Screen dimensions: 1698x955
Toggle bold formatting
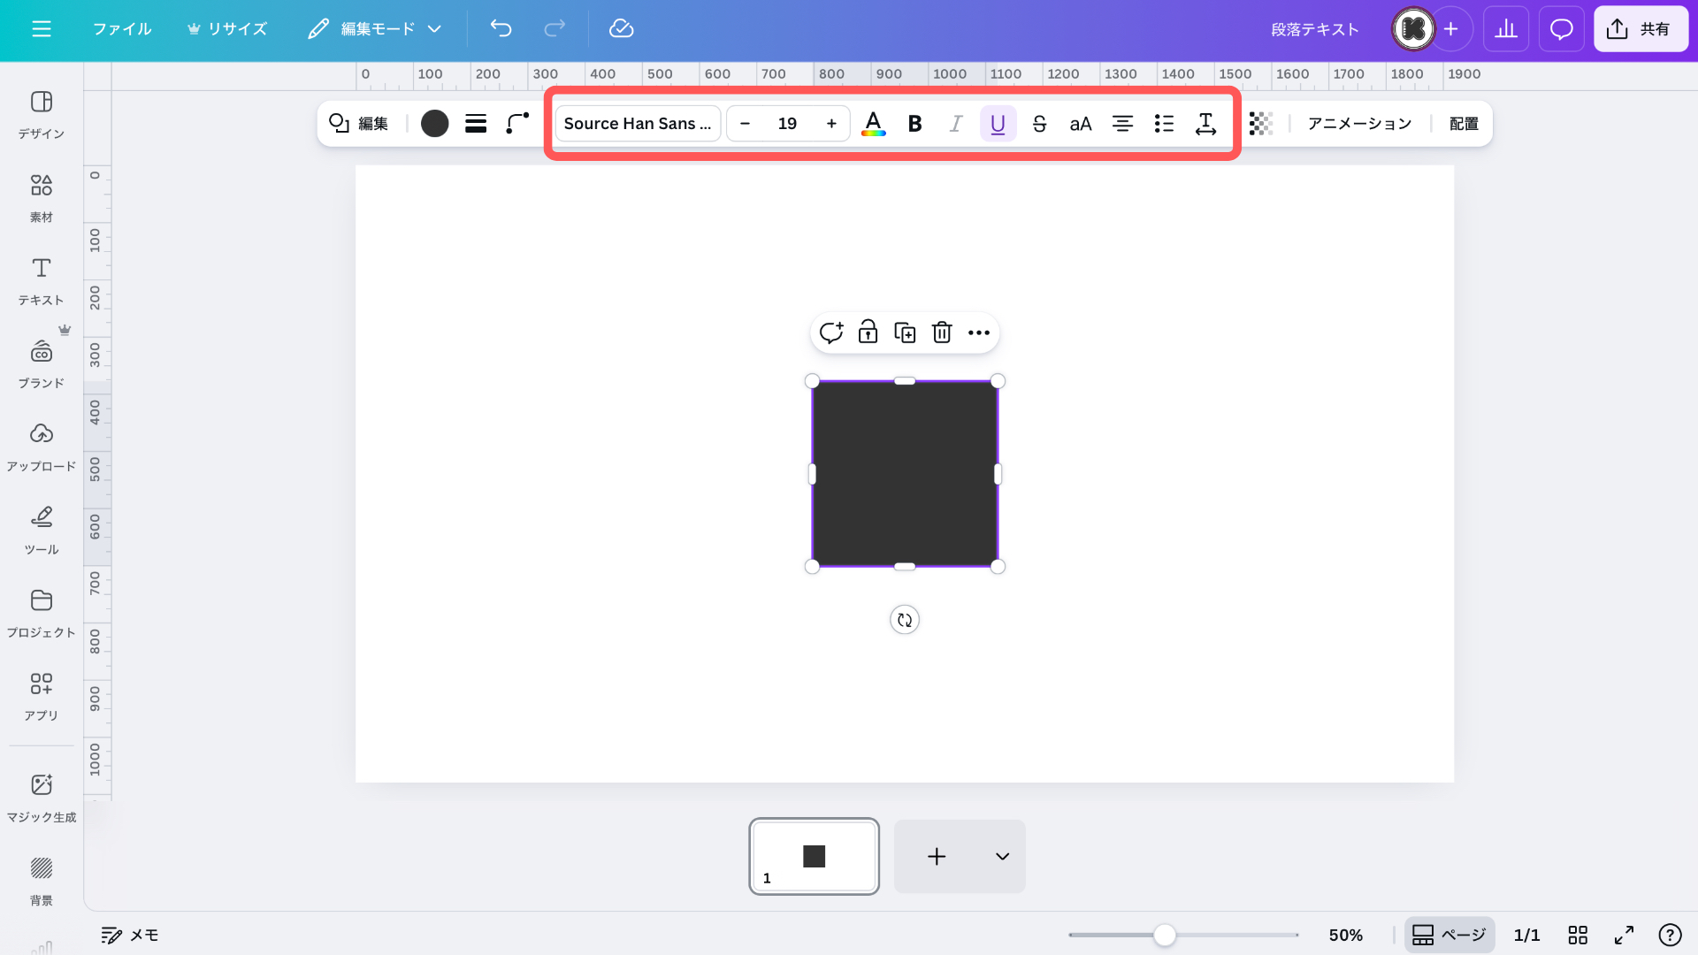pos(915,124)
